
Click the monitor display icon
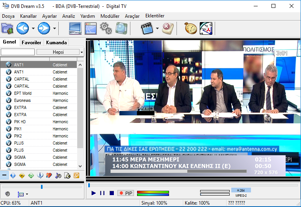point(75,28)
